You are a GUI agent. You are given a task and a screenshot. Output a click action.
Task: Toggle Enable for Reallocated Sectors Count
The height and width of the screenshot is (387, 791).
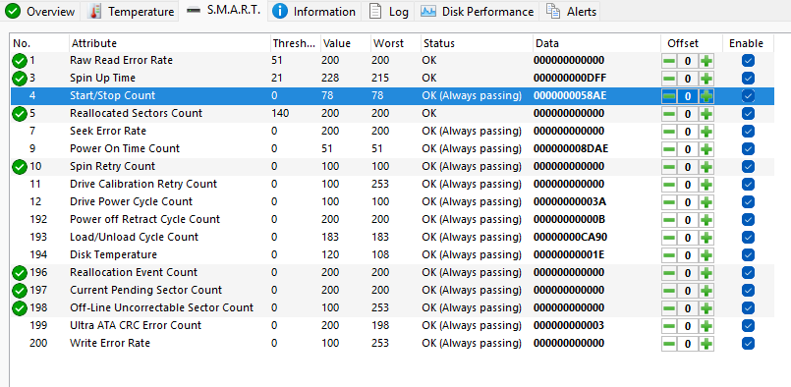tap(748, 114)
